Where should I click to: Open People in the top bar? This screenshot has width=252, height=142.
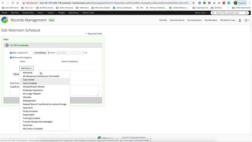(x=61, y=13)
